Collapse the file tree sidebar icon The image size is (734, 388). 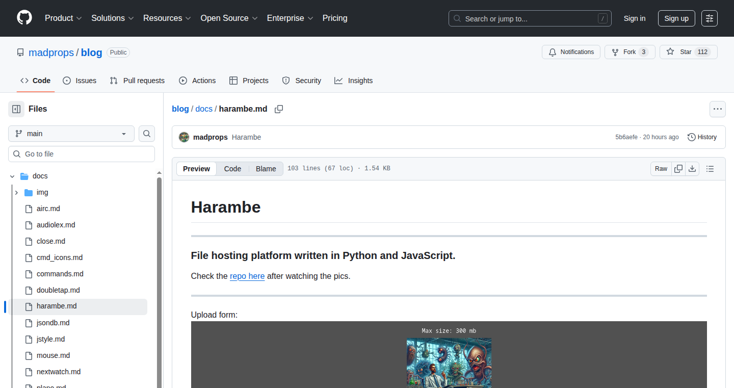point(16,109)
